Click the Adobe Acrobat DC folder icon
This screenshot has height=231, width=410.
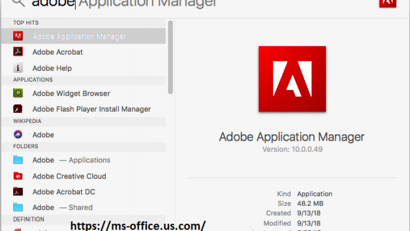[x=18, y=192]
